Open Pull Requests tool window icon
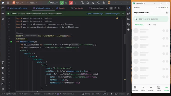The width and height of the screenshot is (171, 96). pyautogui.click(x=3, y=19)
